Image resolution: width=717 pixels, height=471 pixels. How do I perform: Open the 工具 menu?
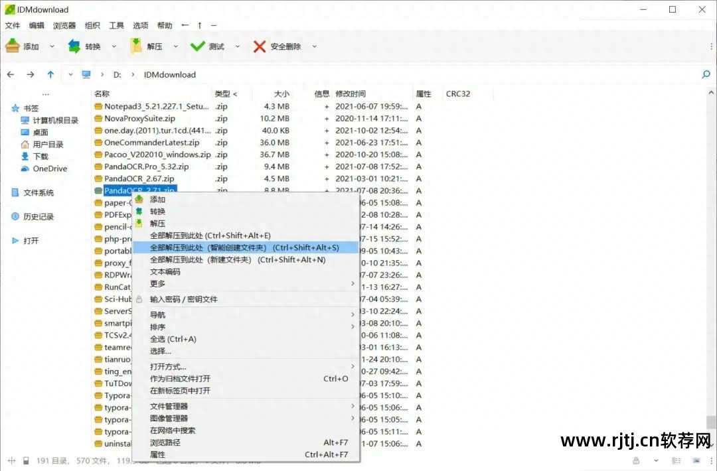116,25
